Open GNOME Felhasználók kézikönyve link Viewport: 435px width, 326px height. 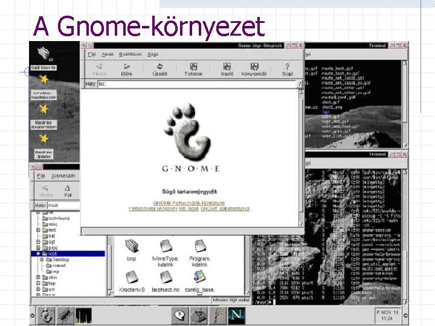point(189,203)
